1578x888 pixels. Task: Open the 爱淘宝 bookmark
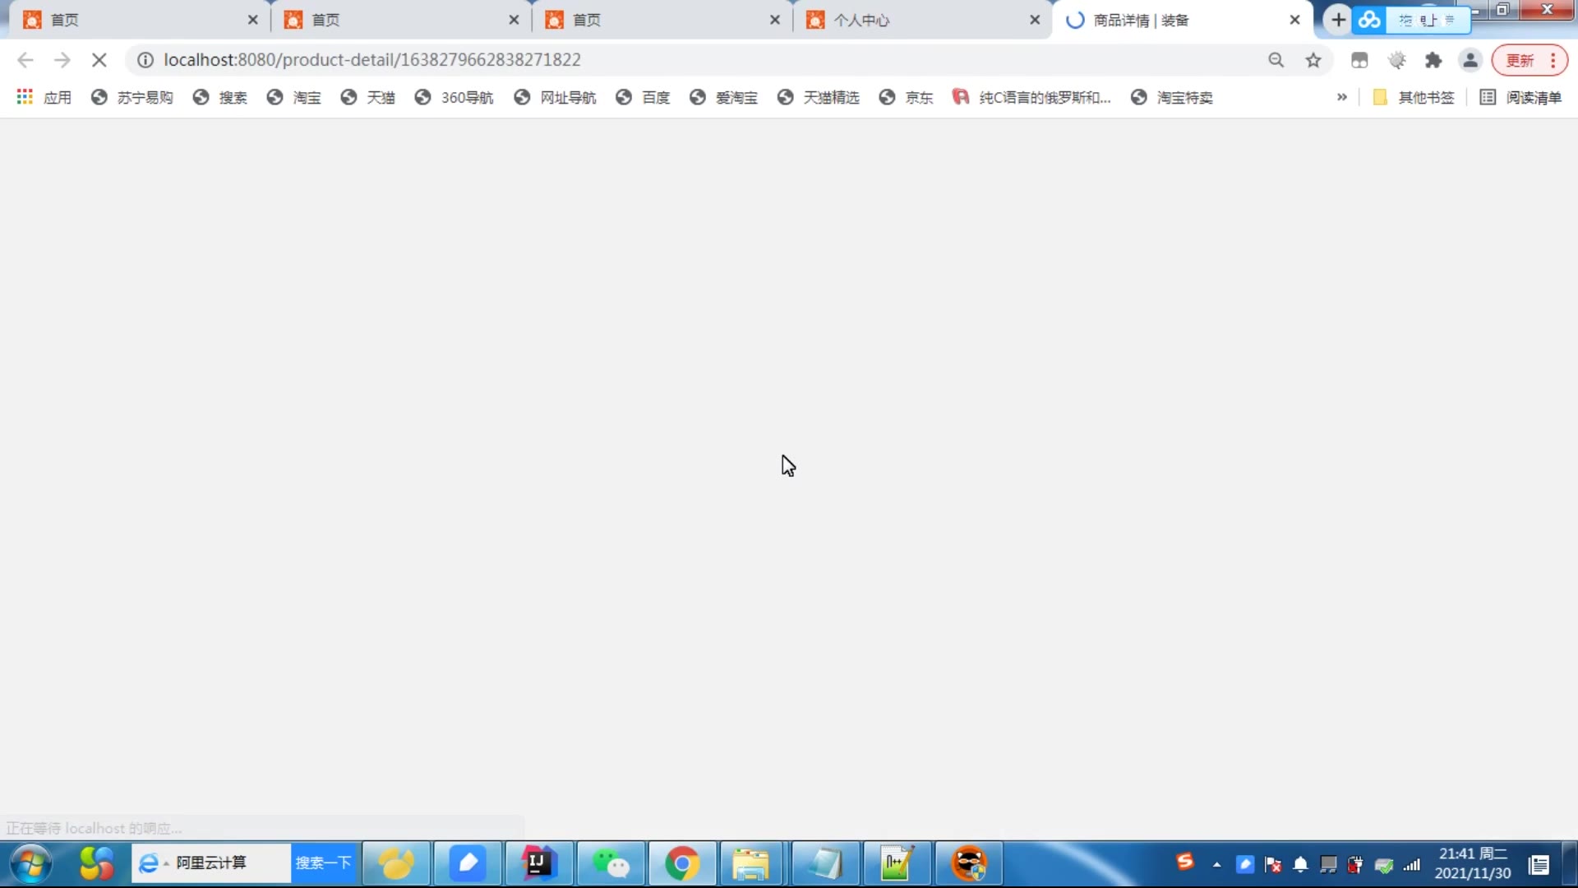tap(724, 97)
